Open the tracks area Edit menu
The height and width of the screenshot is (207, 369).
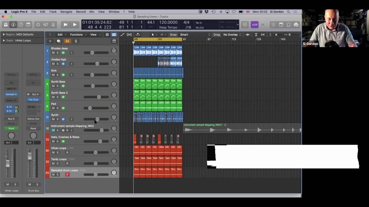tap(62, 34)
